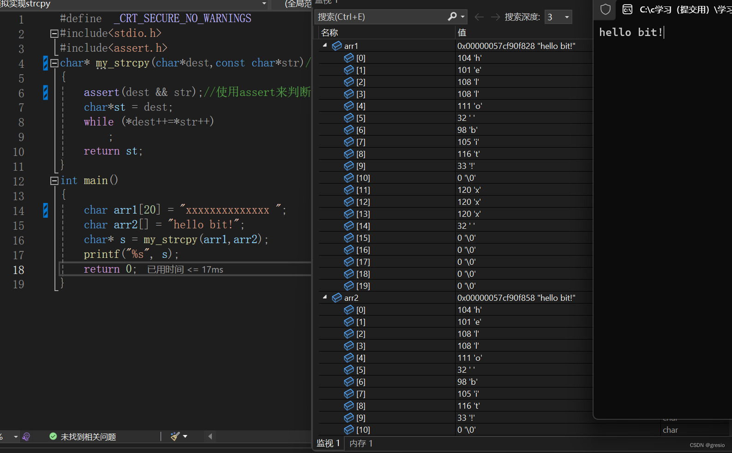The width and height of the screenshot is (732, 453).
Task: Select arr1 [15] row name
Action: pos(363,238)
